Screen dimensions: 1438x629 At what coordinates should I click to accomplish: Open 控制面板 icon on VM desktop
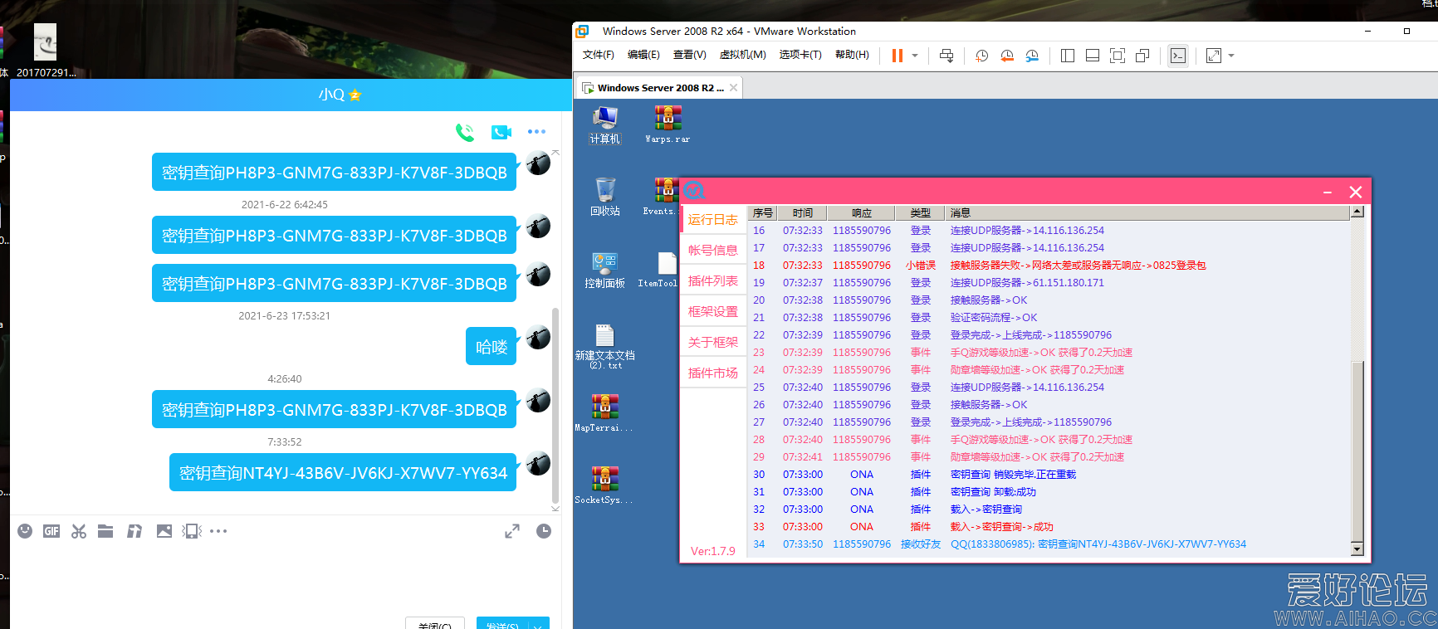(604, 270)
